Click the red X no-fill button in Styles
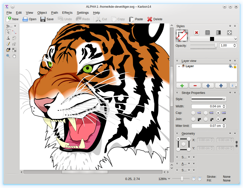 click(x=197, y=32)
